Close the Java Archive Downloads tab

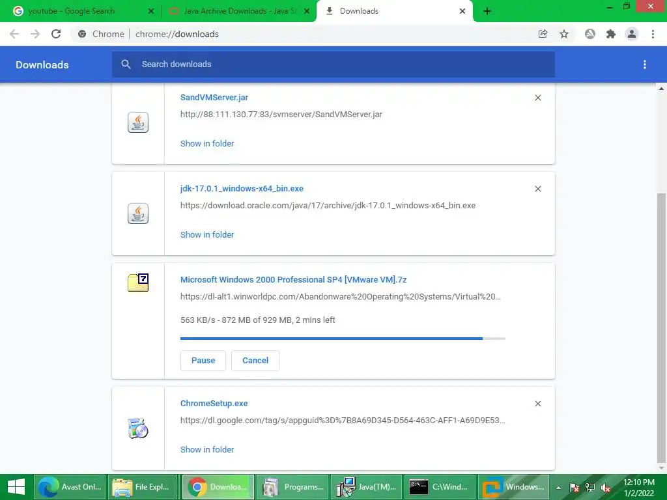point(307,11)
